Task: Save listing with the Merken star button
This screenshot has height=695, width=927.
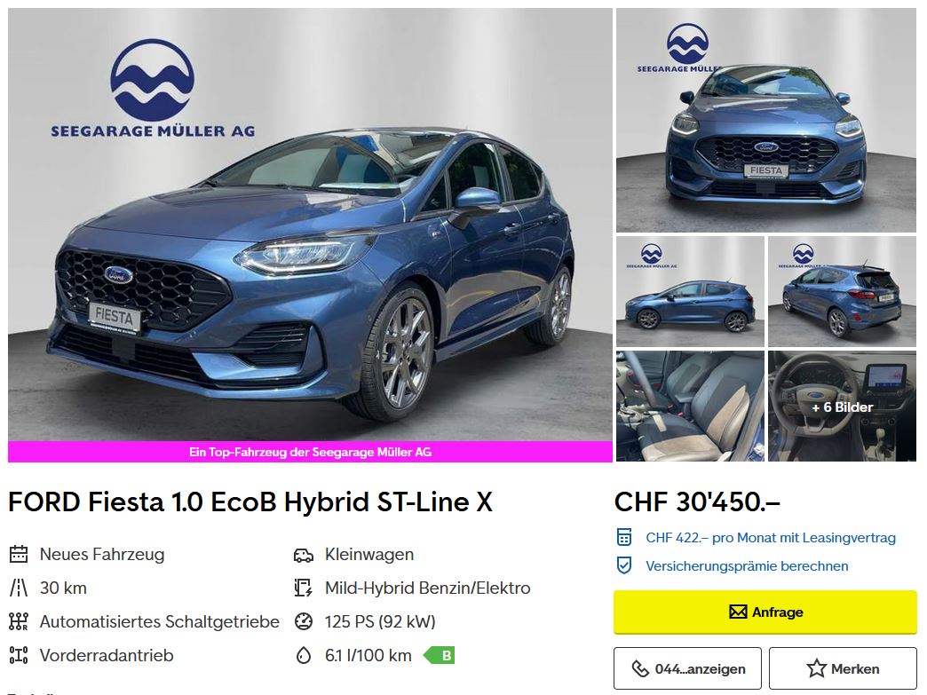Action: (x=843, y=669)
